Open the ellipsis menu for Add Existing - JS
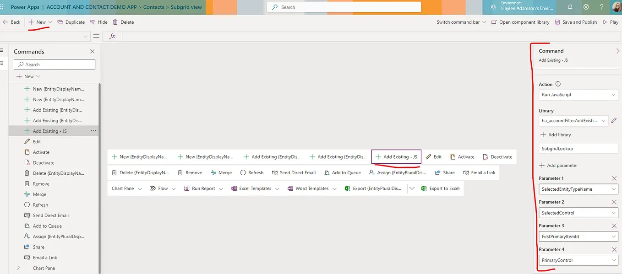The height and width of the screenshot is (274, 622). [x=93, y=131]
